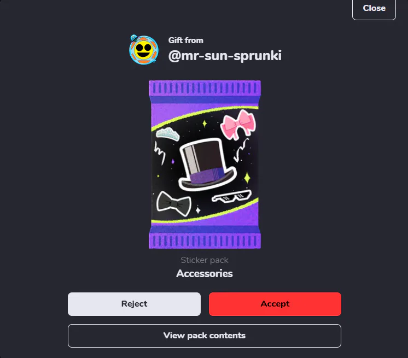This screenshot has height=358, width=408.
Task: Click the Gift from label text
Action: click(186, 40)
